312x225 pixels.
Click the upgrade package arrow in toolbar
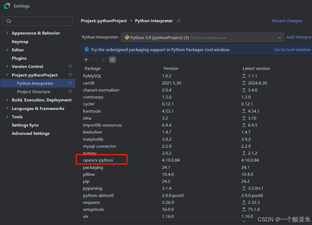coord(104,60)
